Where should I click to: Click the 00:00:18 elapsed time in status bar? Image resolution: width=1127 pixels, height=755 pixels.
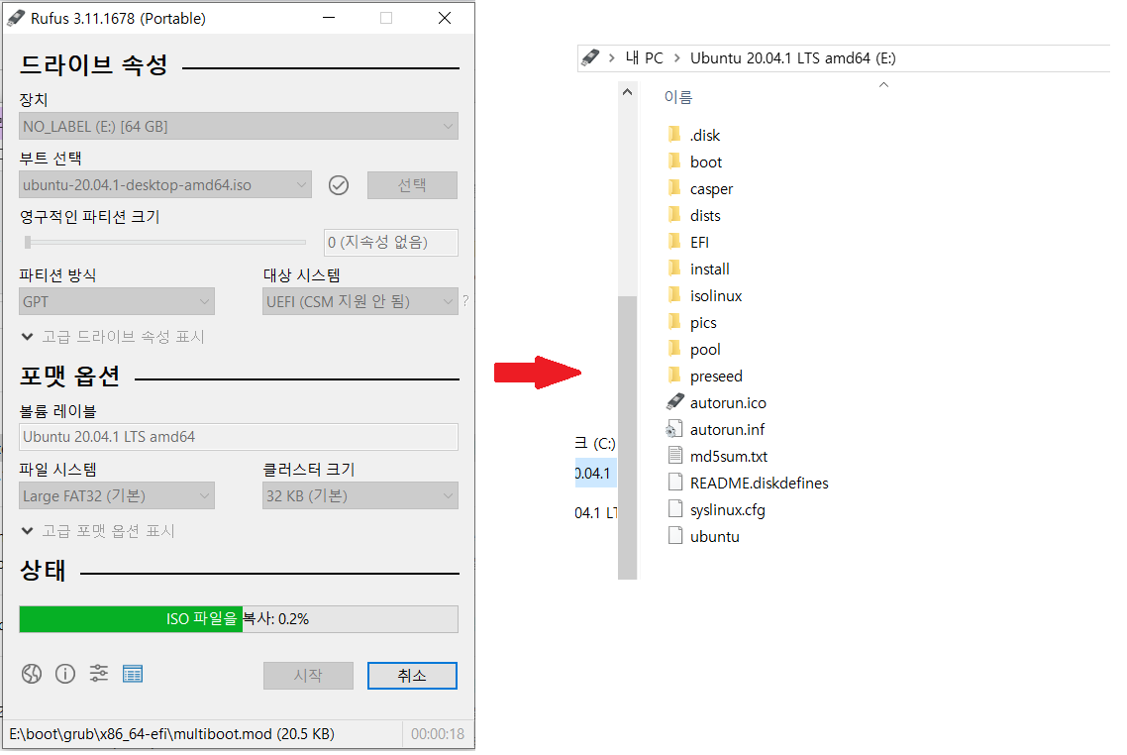[x=438, y=734]
